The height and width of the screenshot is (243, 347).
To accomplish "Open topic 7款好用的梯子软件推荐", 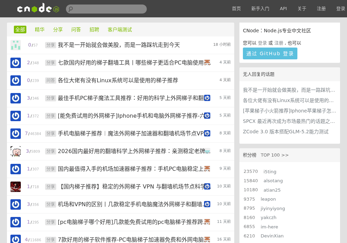I will [130, 240].
